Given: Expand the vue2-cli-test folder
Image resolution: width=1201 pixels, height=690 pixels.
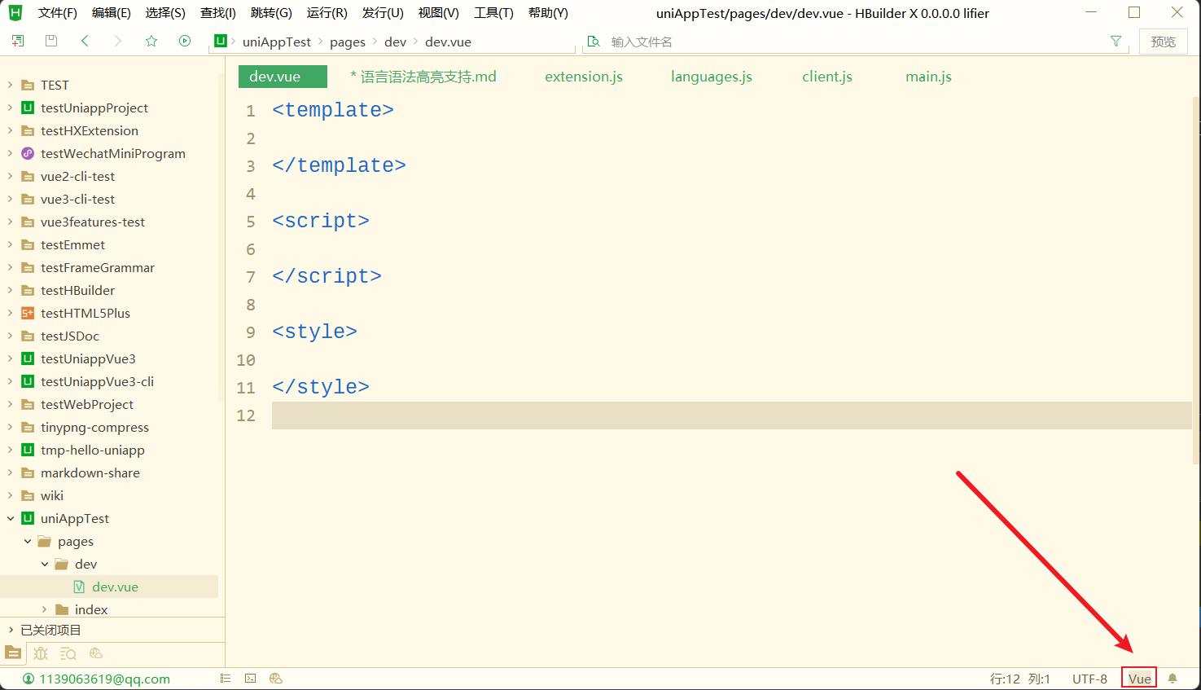Looking at the screenshot, I should pyautogui.click(x=11, y=176).
